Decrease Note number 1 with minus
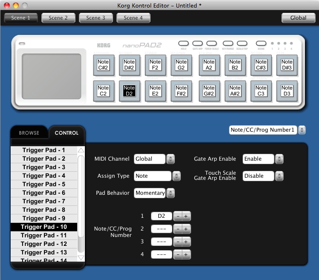Screen dimensions: 319x280 178,216
